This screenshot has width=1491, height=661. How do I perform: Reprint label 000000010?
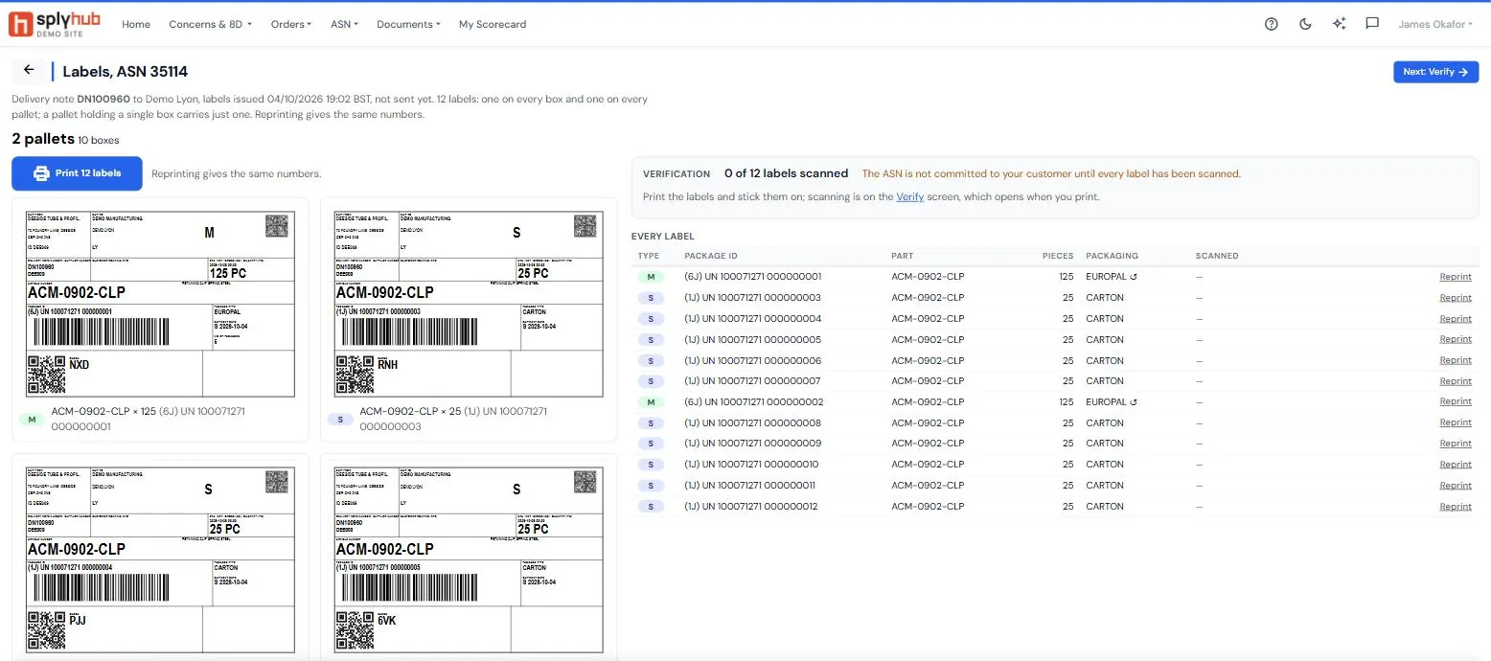[x=1456, y=465]
